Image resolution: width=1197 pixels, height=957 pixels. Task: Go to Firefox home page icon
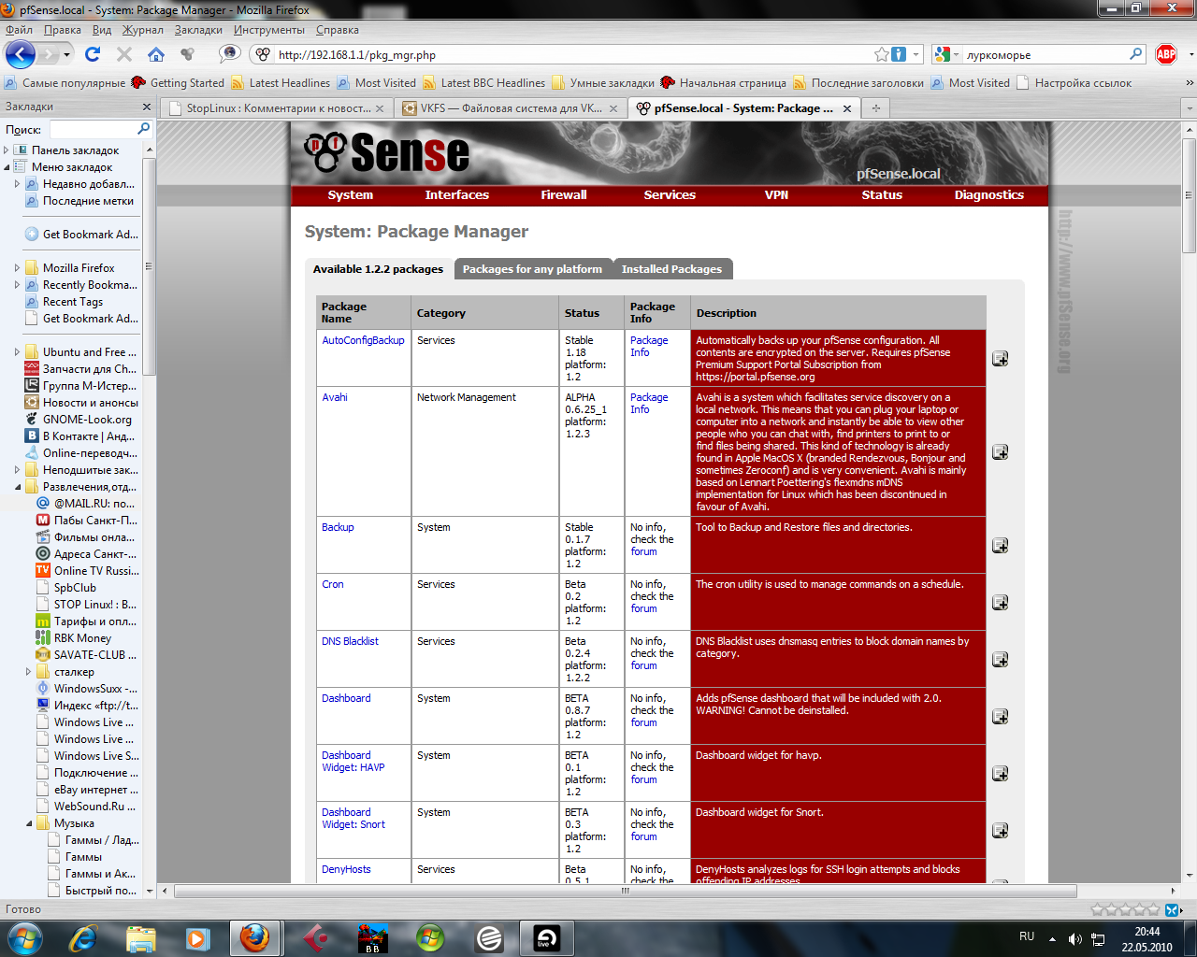156,54
